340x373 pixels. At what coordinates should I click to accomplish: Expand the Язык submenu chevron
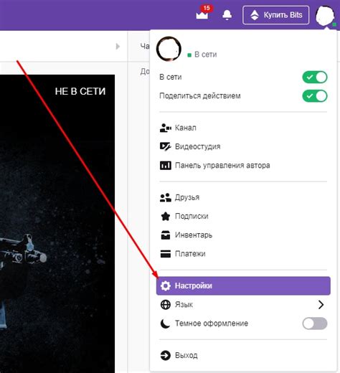coord(321,305)
